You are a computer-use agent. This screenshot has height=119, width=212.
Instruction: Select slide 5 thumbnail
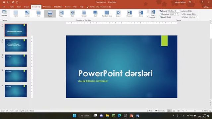pyautogui.click(x=16, y=91)
